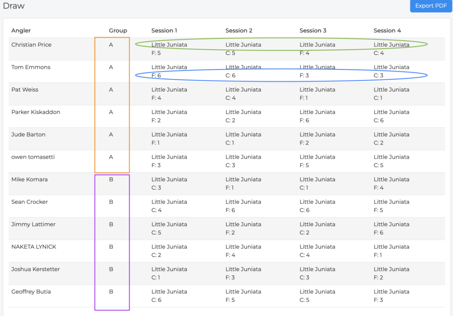Click Mike Komara's Session 1 beat C: 3
Viewport: 453px width, 316px height.
(156, 188)
